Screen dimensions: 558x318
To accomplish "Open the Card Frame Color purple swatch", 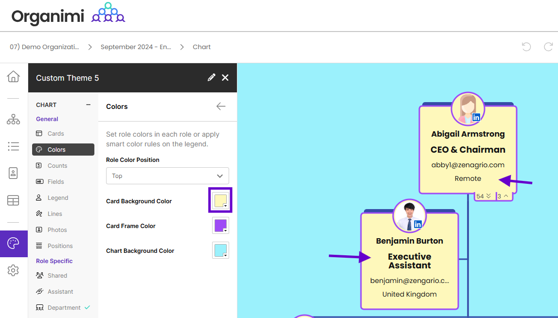I will (x=220, y=226).
